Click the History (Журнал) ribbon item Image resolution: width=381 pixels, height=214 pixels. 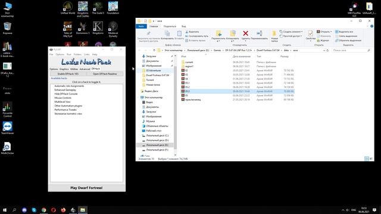323,40
